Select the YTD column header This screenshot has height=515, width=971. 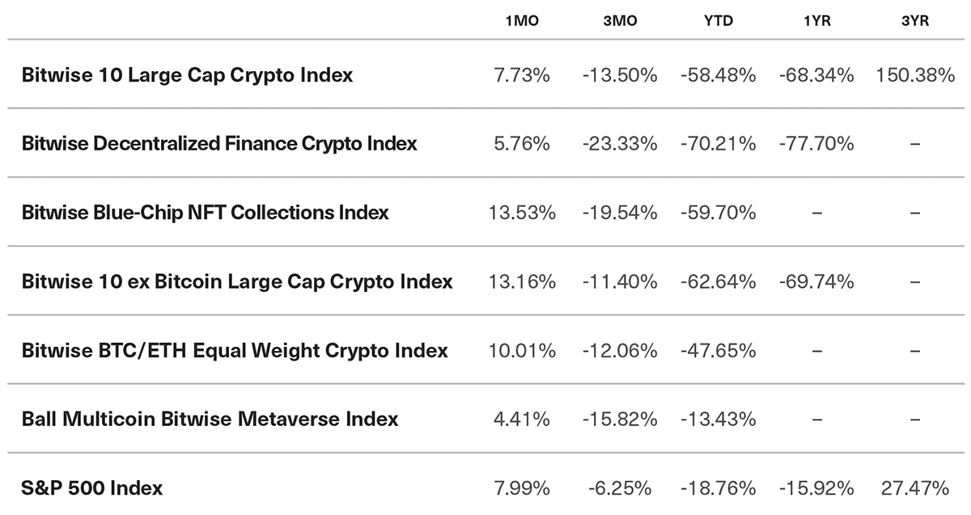pos(719,21)
